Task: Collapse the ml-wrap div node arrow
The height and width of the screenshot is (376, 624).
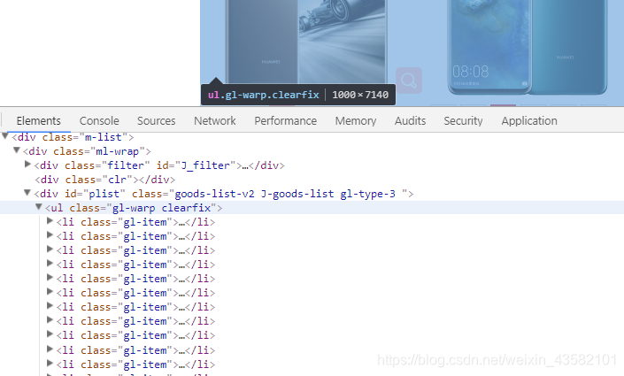Action: click(x=16, y=150)
